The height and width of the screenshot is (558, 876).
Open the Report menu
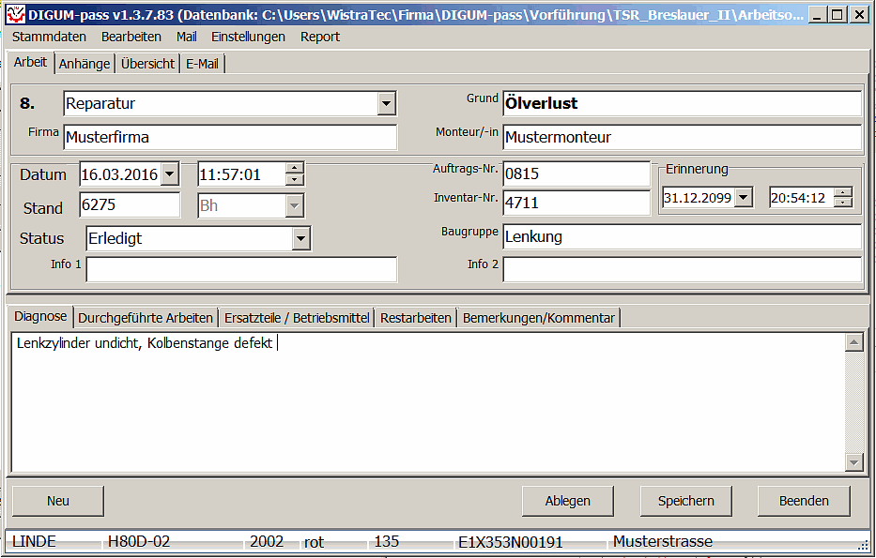pyautogui.click(x=320, y=37)
